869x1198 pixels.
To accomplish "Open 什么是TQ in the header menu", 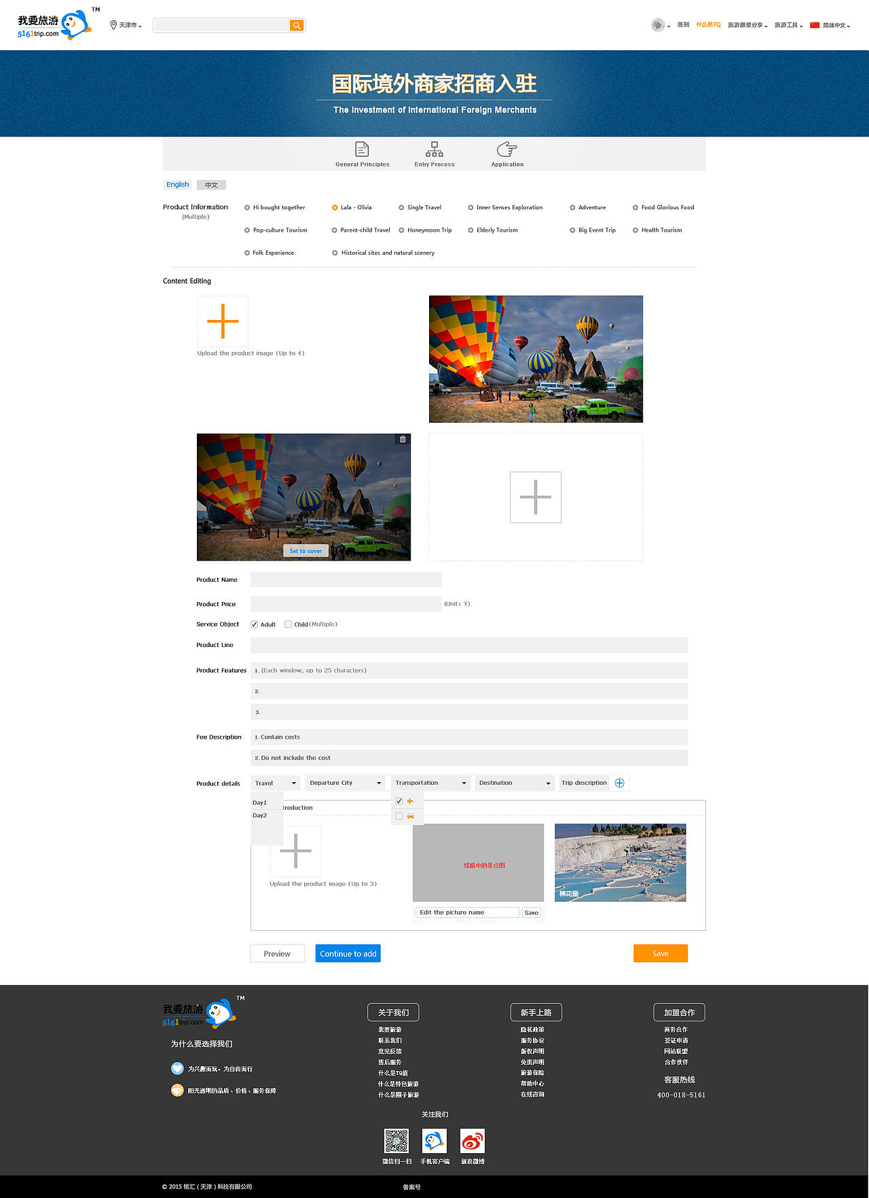I will pos(708,24).
